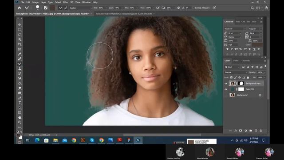Open Microsoft Edge from the taskbar
Screen dimensions: 284x160
pos(37,140)
